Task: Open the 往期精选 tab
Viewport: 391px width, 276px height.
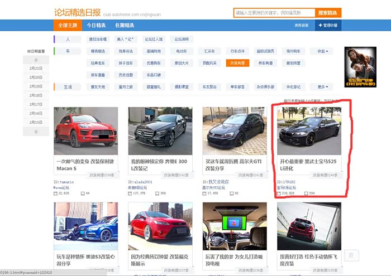Action: 125,25
